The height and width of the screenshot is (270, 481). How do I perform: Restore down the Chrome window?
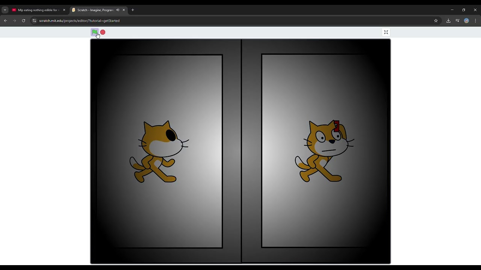click(x=464, y=10)
